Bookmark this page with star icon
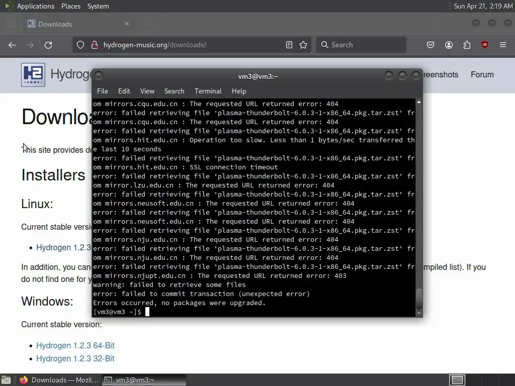This screenshot has height=386, width=515. [303, 45]
